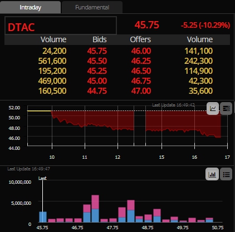Viewport: 235px width, 232px height.
Task: Show volume by price as list
Action: point(226,174)
